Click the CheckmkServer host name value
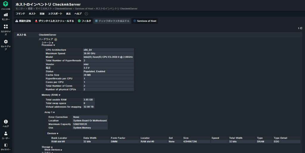Viewport: 305px width, 153px height. pos(47,35)
